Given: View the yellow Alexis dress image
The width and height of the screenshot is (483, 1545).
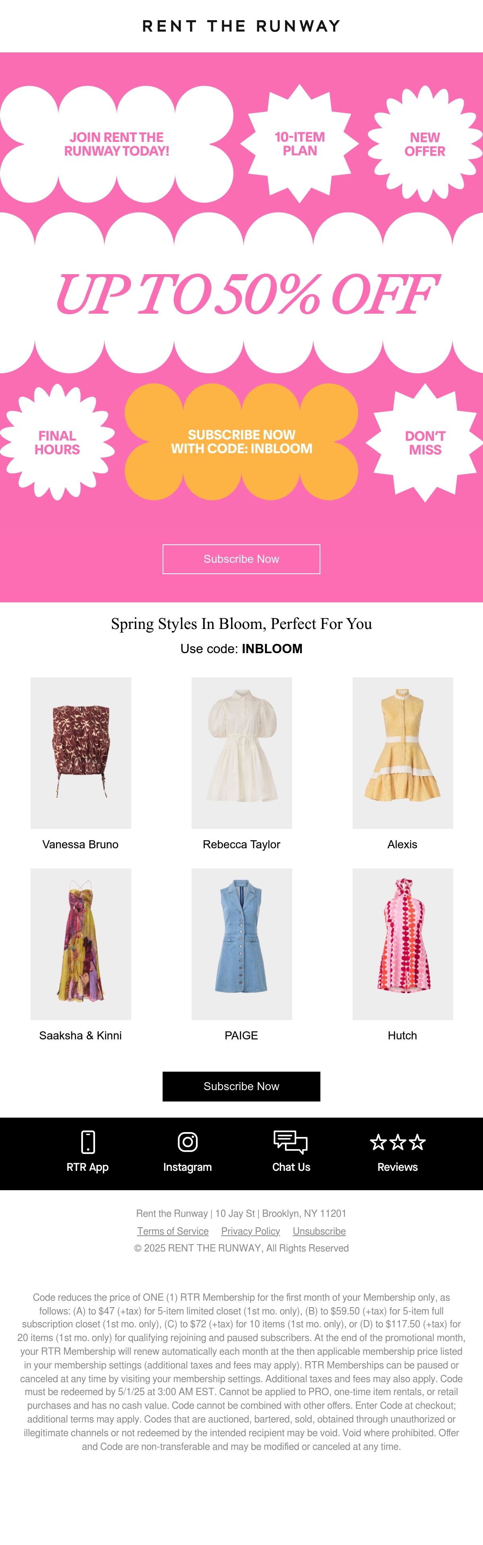Looking at the screenshot, I should (x=403, y=753).
